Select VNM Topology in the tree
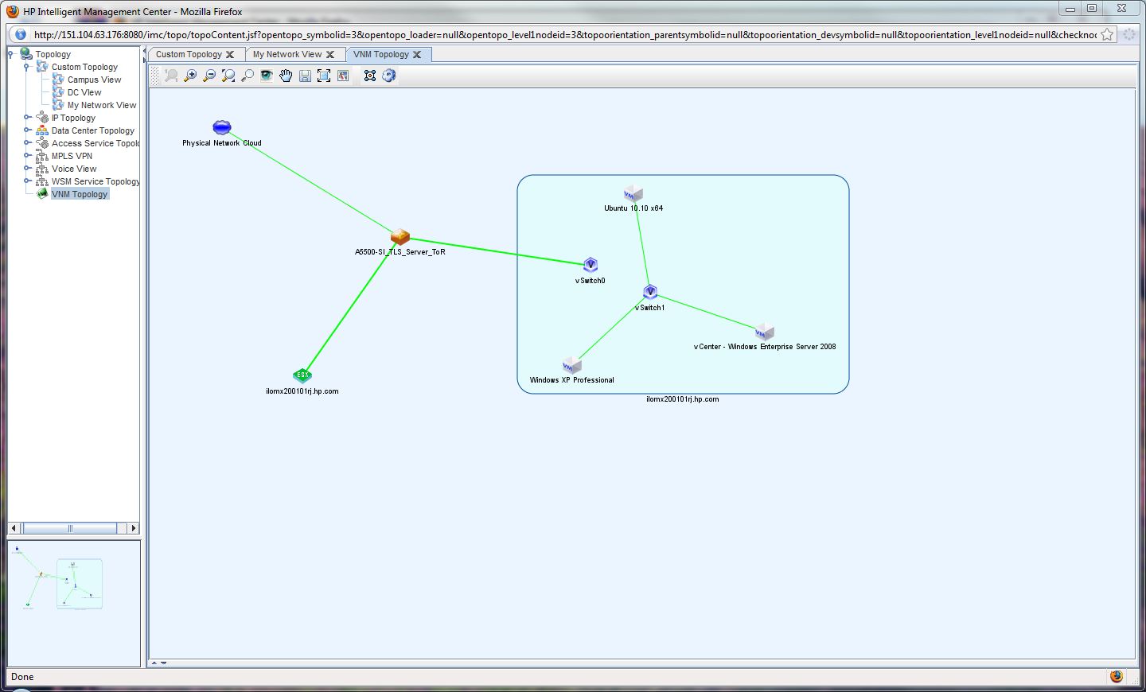The height and width of the screenshot is (692, 1146). pos(80,194)
